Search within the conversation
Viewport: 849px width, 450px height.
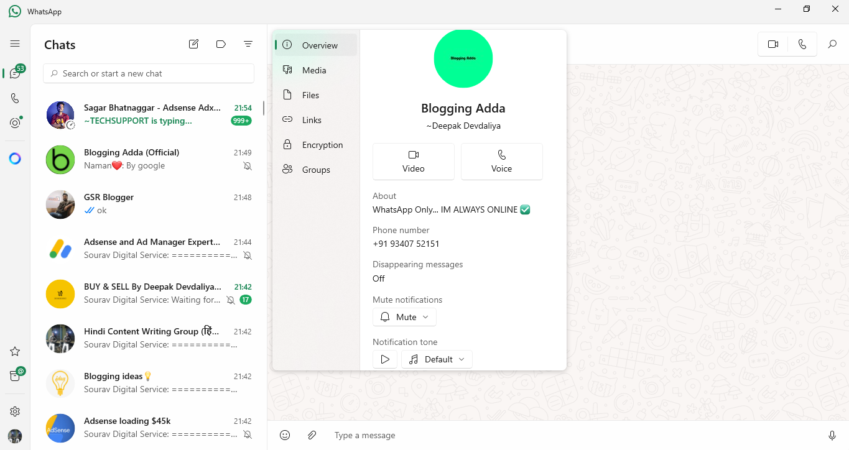pyautogui.click(x=832, y=44)
